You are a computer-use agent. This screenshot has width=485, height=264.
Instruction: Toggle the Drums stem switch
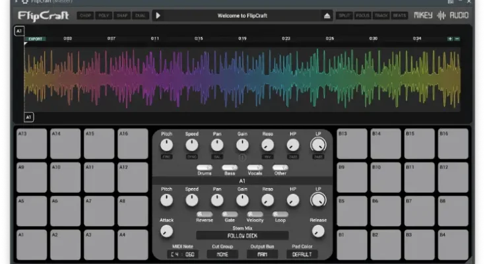pyautogui.click(x=204, y=168)
